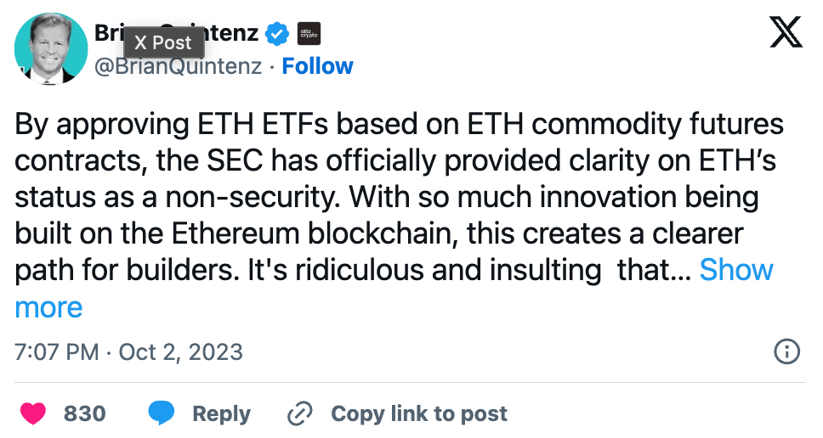Open the @BrianQuintenz handle link
The width and height of the screenshot is (823, 438).
click(178, 66)
